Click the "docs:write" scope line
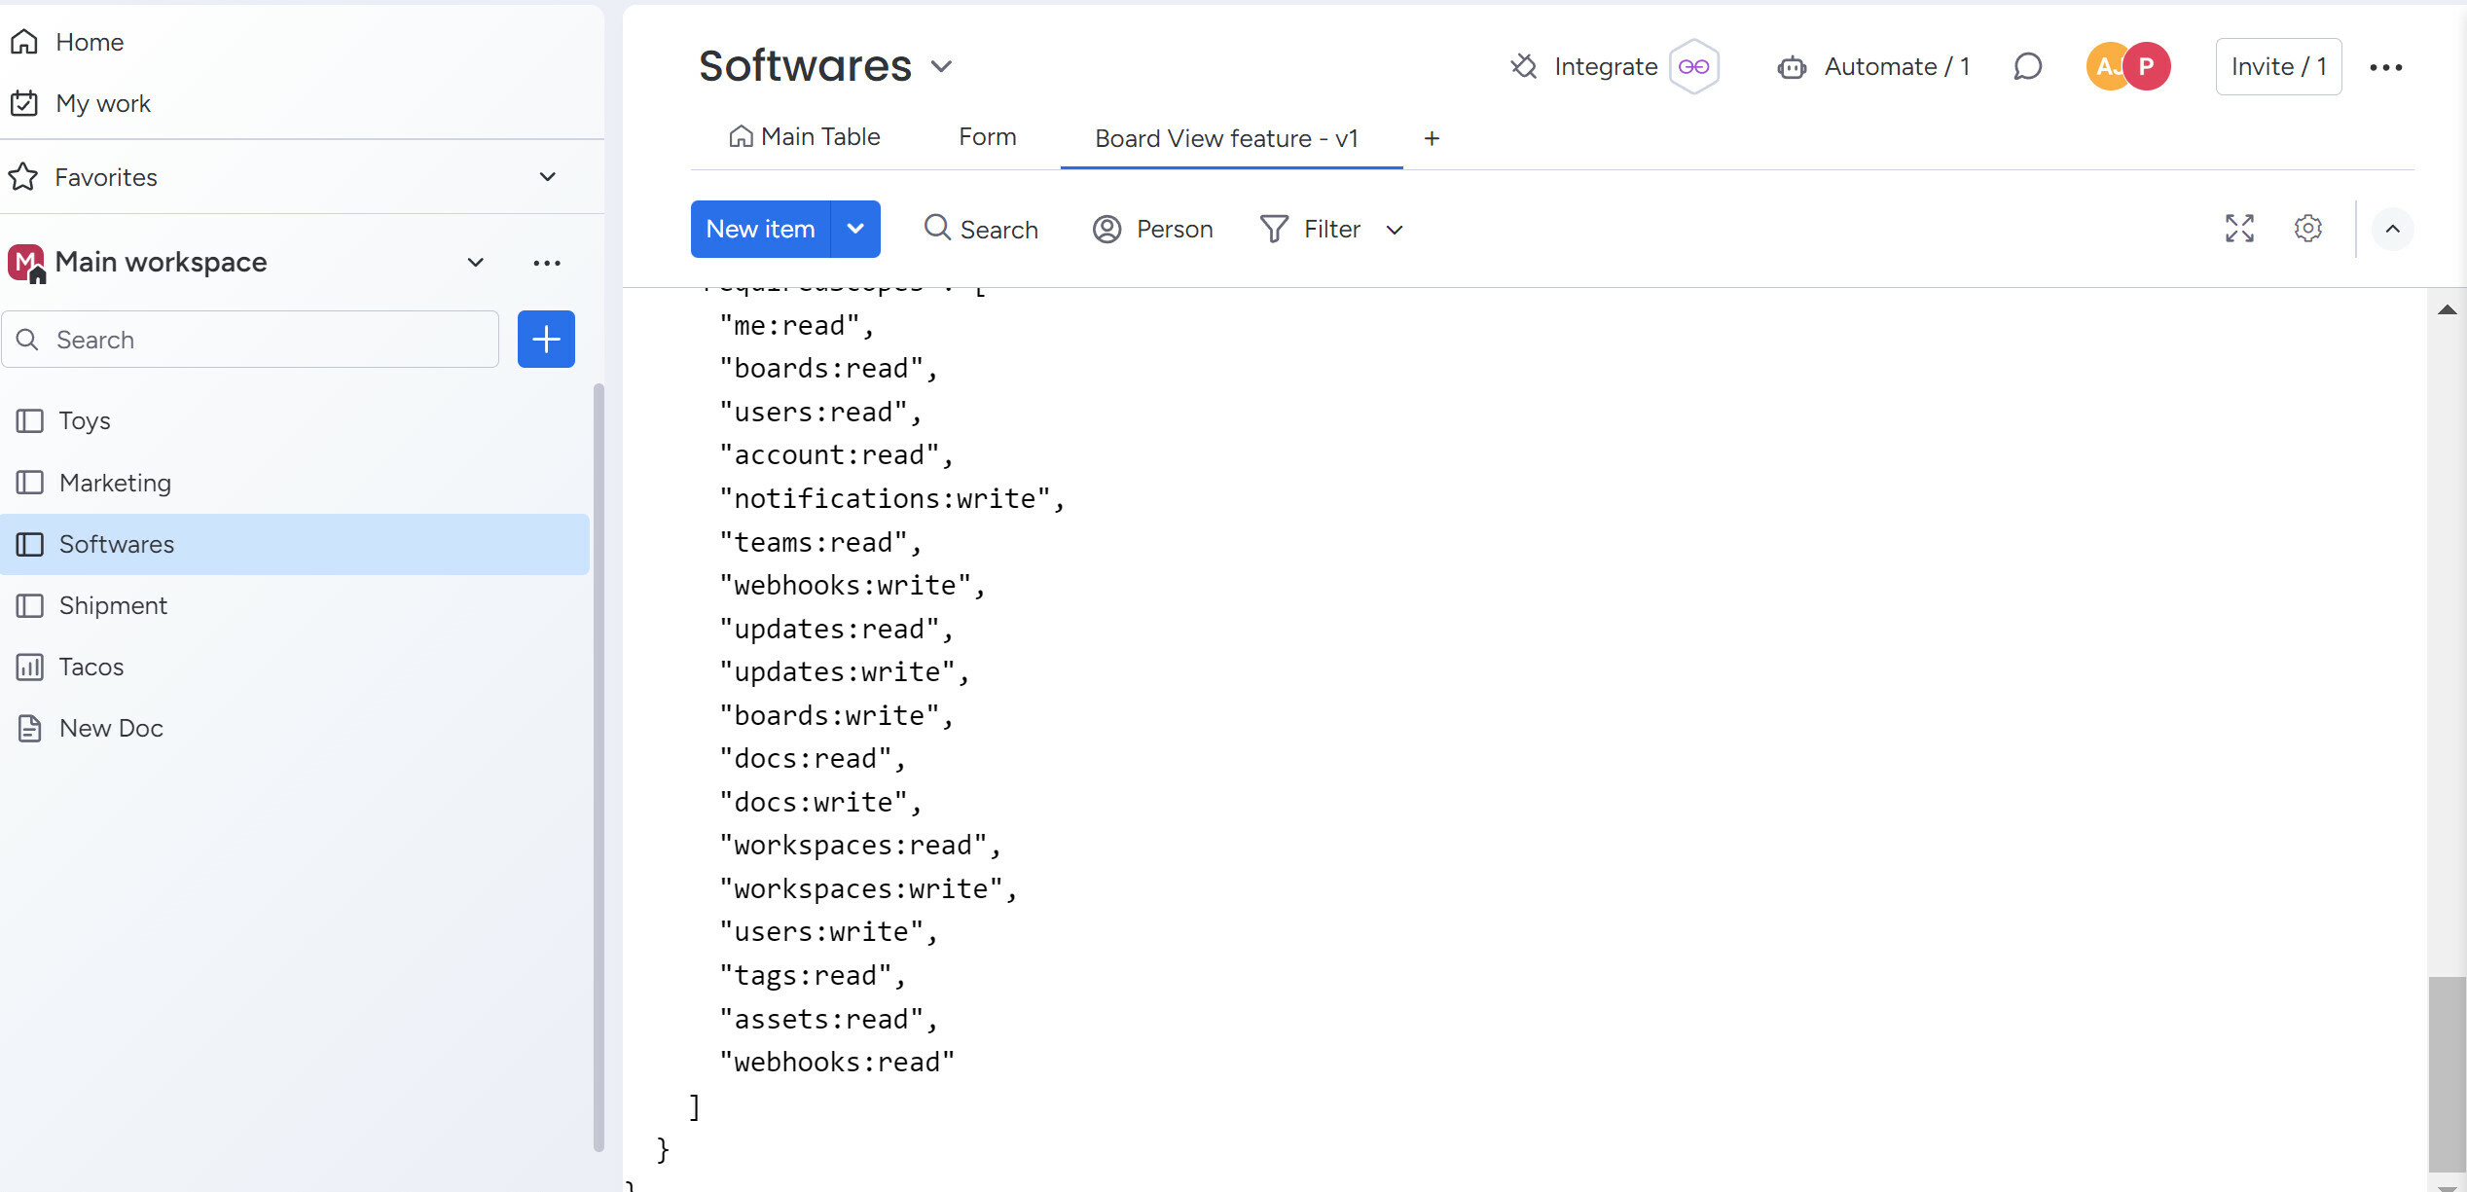The width and height of the screenshot is (2467, 1192). 820,803
